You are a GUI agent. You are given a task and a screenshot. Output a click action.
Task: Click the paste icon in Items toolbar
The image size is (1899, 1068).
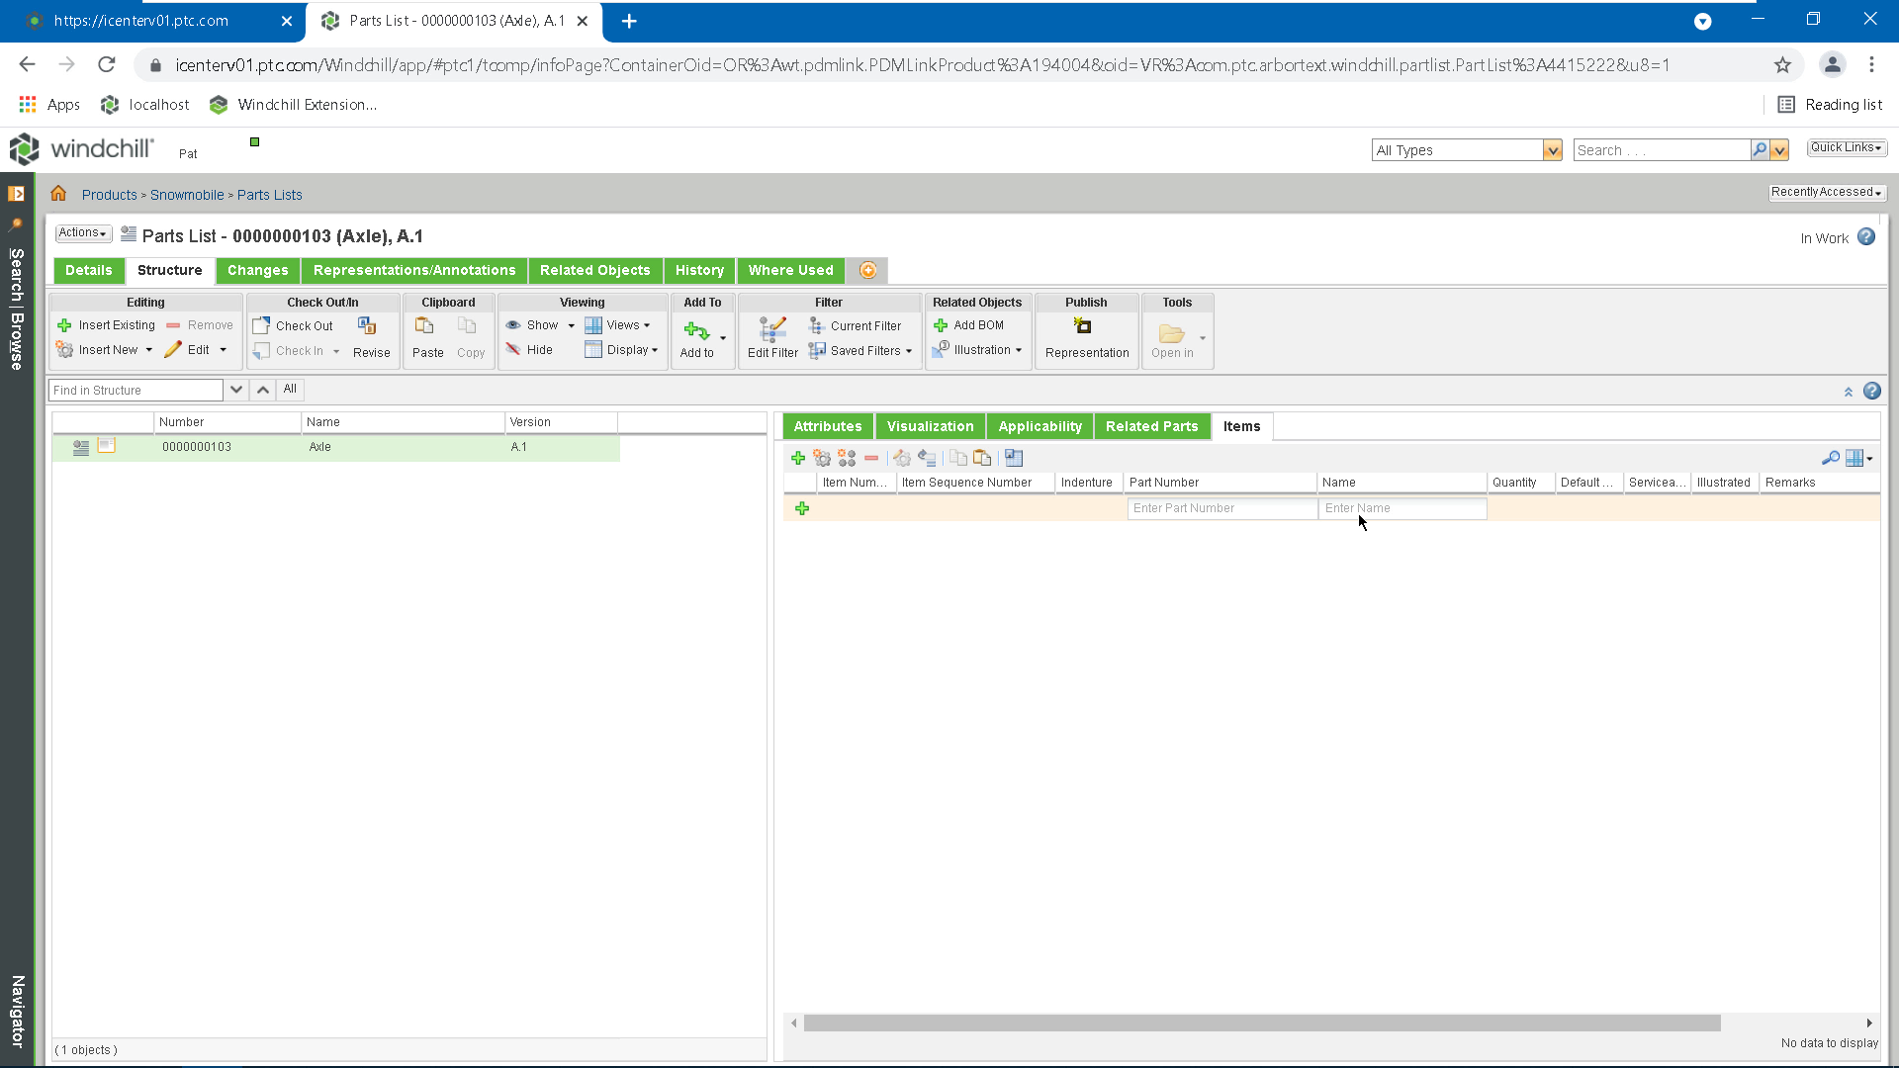[x=982, y=458]
